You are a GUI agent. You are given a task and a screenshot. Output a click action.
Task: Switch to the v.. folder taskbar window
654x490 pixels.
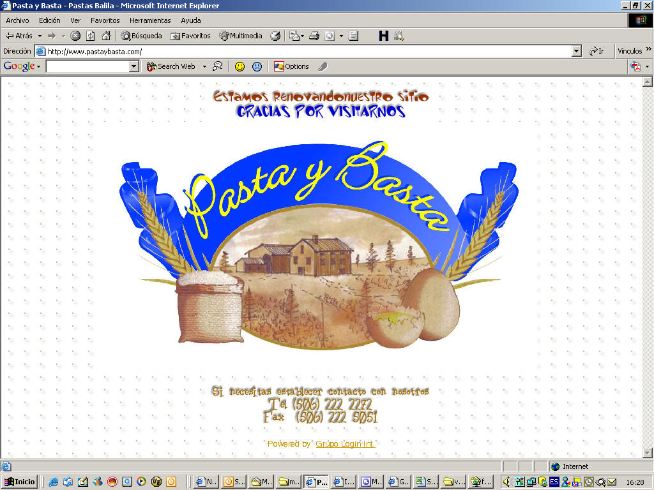pyautogui.click(x=453, y=482)
